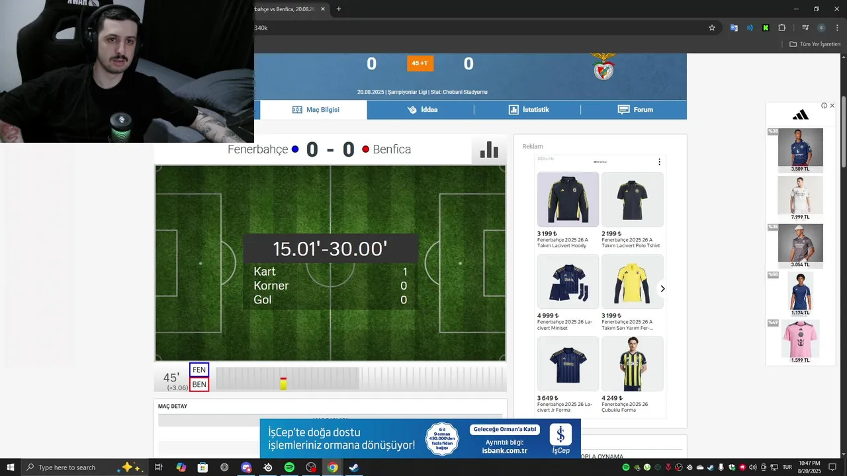
Task: Launch Microsoft Copilot from the taskbar
Action: pyautogui.click(x=181, y=467)
